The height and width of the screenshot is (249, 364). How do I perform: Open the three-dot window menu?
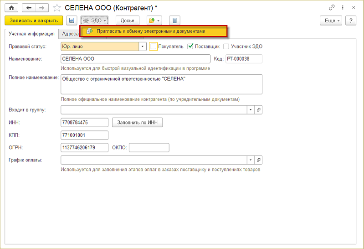click(x=343, y=8)
